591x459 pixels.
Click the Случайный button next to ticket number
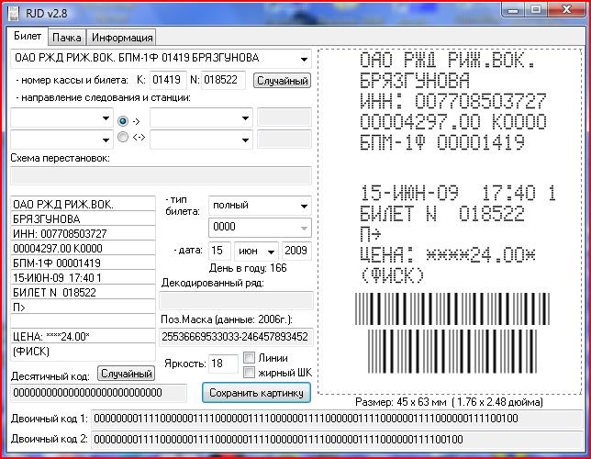click(282, 81)
